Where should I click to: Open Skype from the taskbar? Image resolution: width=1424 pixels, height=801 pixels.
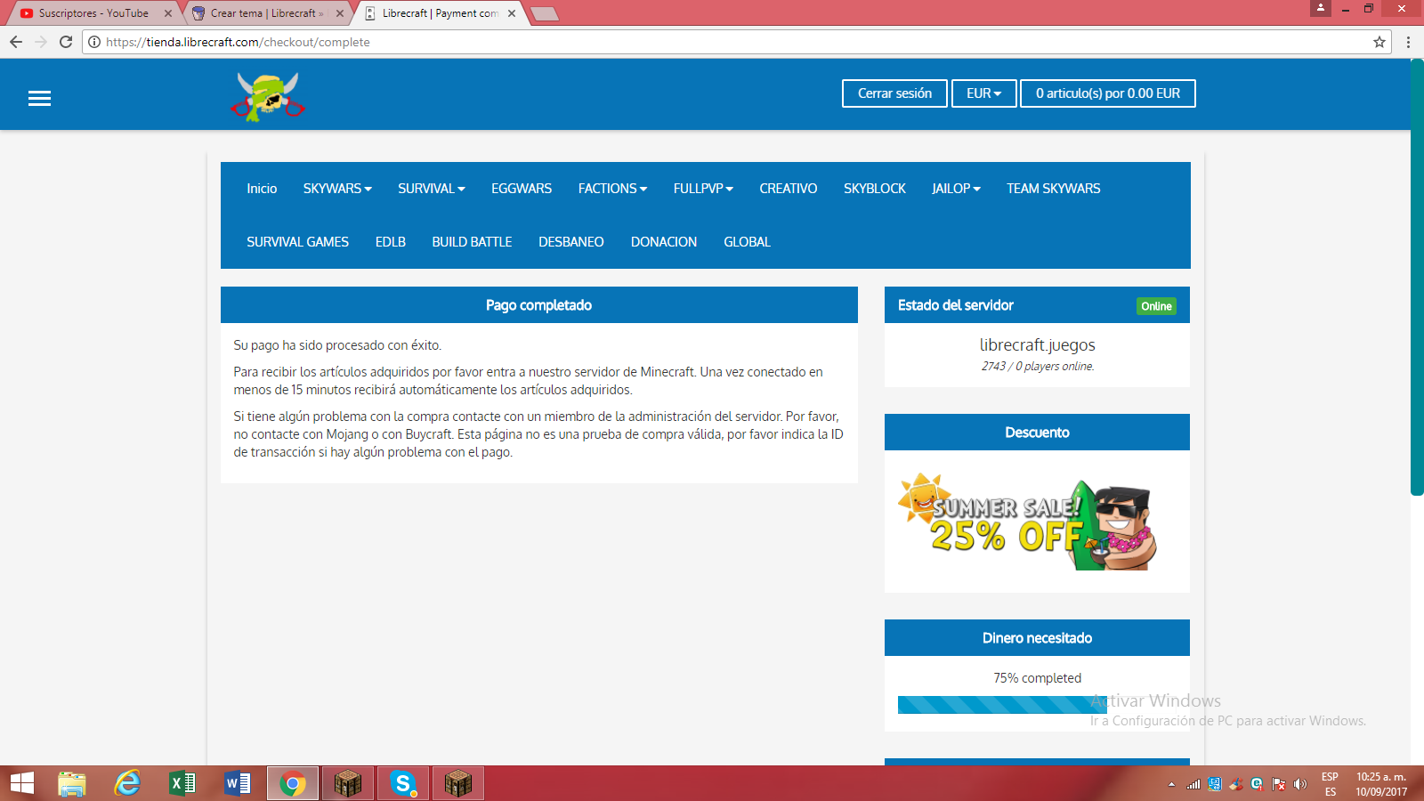click(x=403, y=783)
